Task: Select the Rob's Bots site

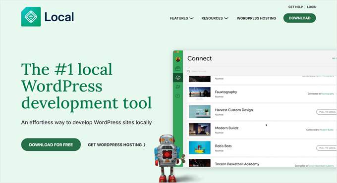Action: (x=262, y=148)
